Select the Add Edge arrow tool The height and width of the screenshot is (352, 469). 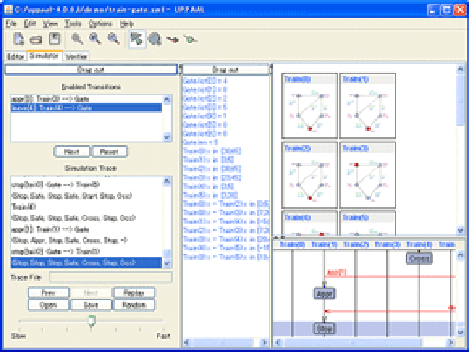pyautogui.click(x=172, y=39)
